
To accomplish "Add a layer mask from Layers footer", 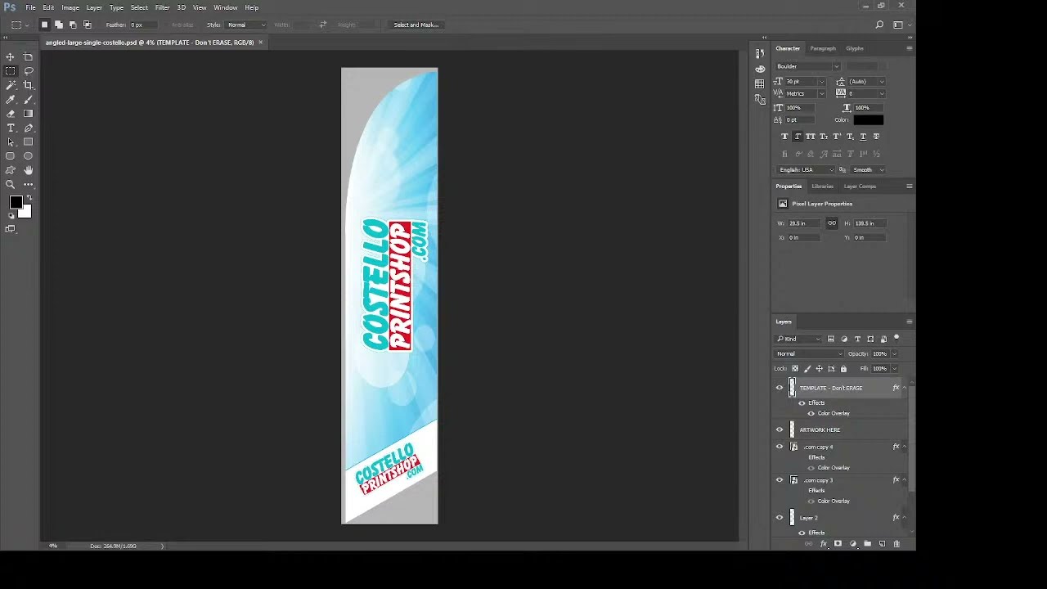I will [x=838, y=544].
